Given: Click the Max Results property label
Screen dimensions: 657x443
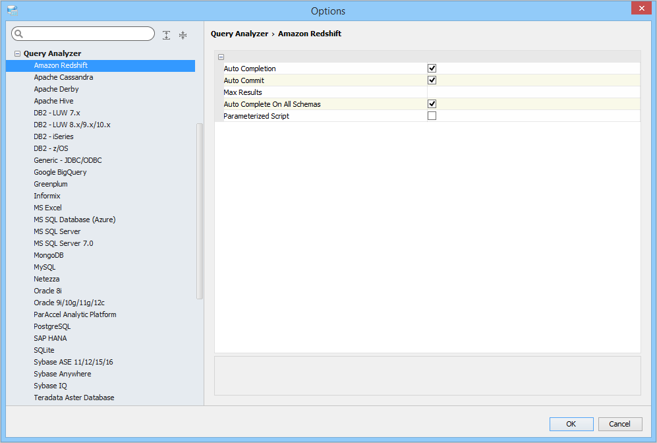Looking at the screenshot, I should 243,92.
